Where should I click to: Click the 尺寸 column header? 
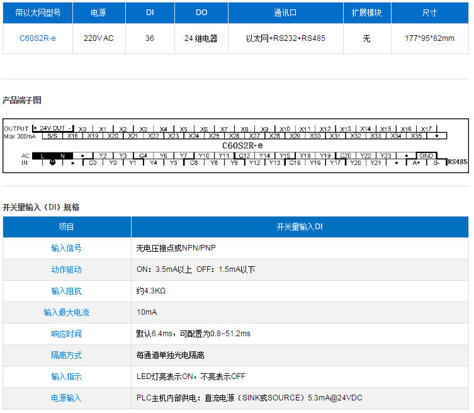click(x=429, y=13)
